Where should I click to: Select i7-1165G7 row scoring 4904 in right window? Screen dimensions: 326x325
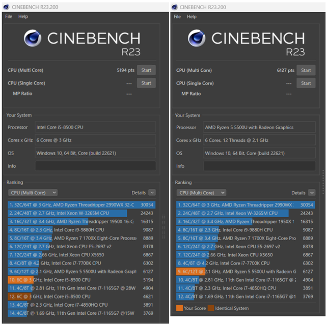pos(246,280)
